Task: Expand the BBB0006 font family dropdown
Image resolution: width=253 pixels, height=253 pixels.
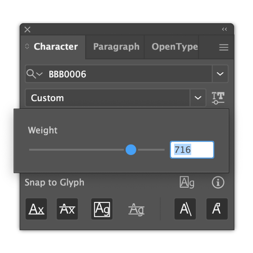Action: [x=220, y=74]
